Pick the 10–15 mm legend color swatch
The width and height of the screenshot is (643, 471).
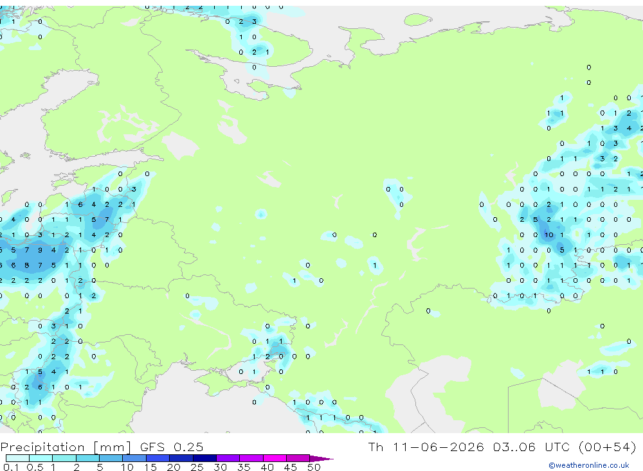tap(134, 458)
